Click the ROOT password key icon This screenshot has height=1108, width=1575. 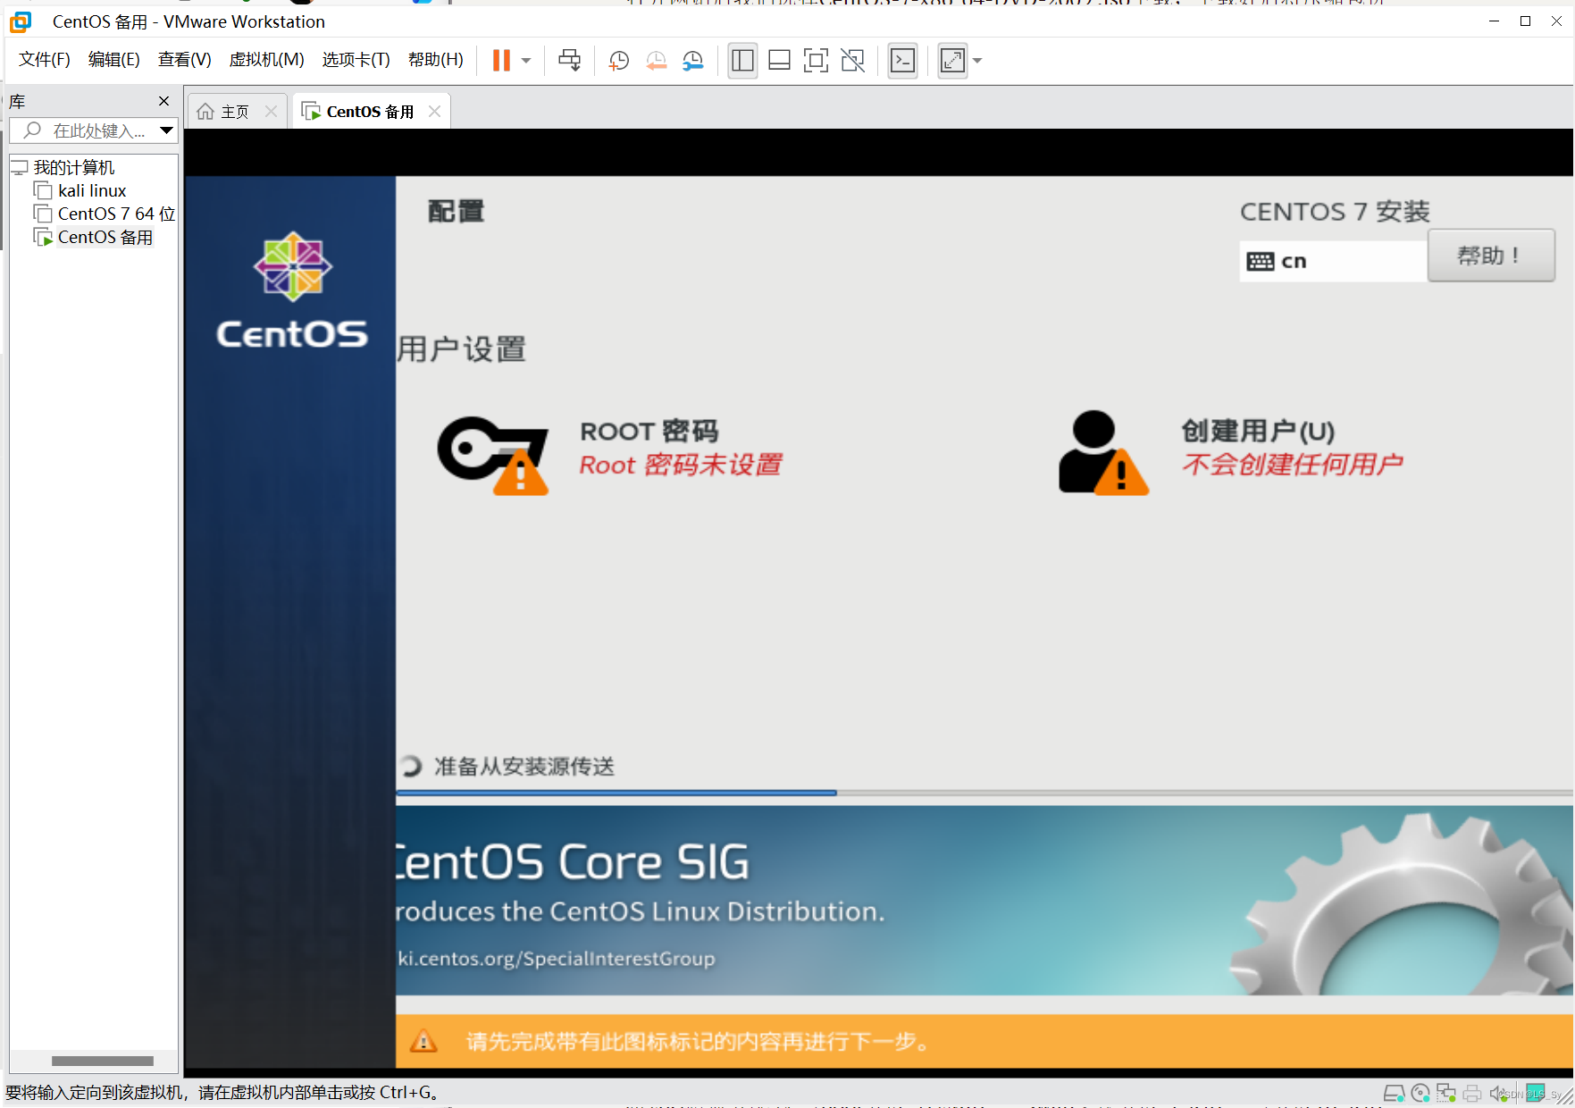point(493,454)
